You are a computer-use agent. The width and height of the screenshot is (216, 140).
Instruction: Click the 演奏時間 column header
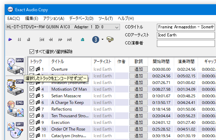(186, 62)
